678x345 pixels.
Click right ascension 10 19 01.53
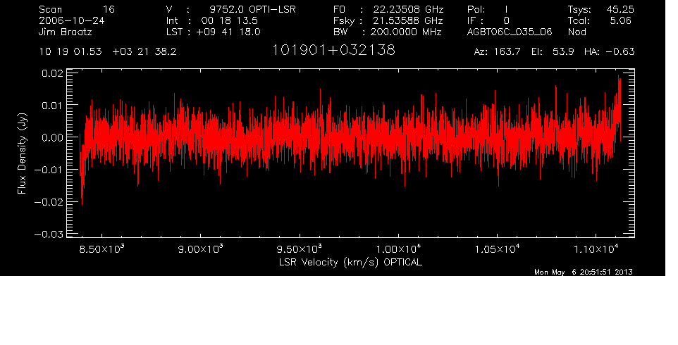click(x=70, y=51)
